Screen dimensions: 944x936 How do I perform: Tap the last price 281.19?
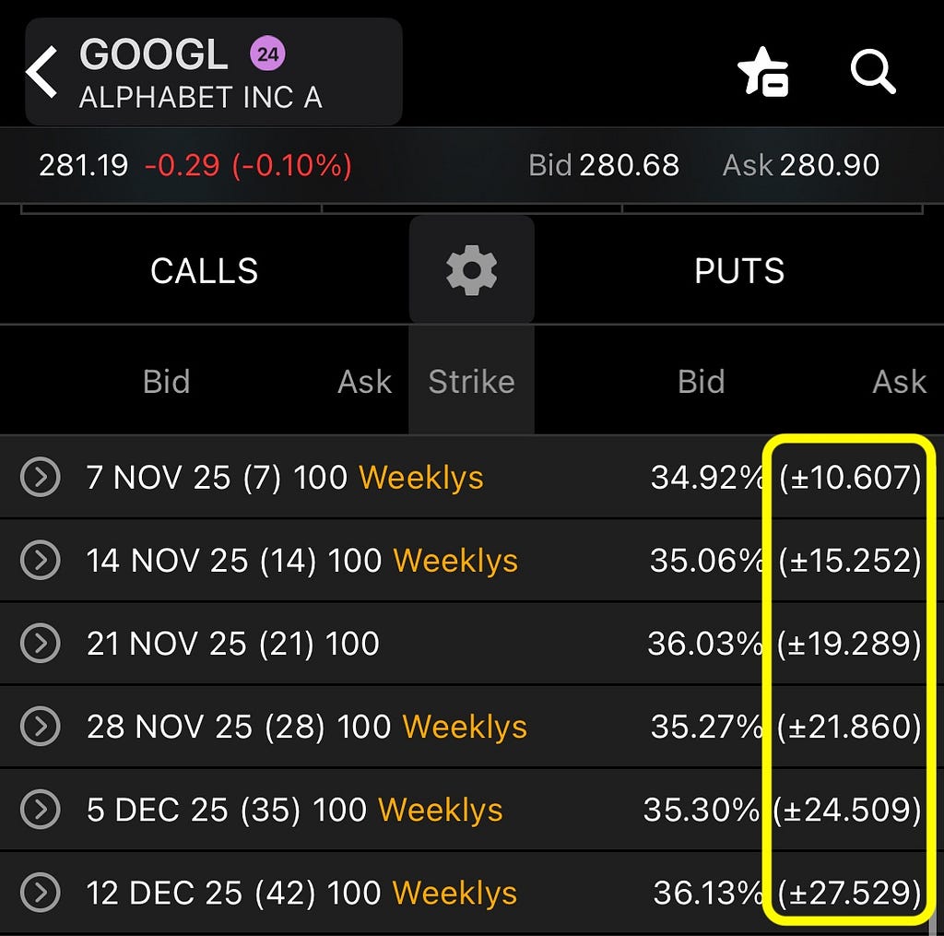click(84, 165)
